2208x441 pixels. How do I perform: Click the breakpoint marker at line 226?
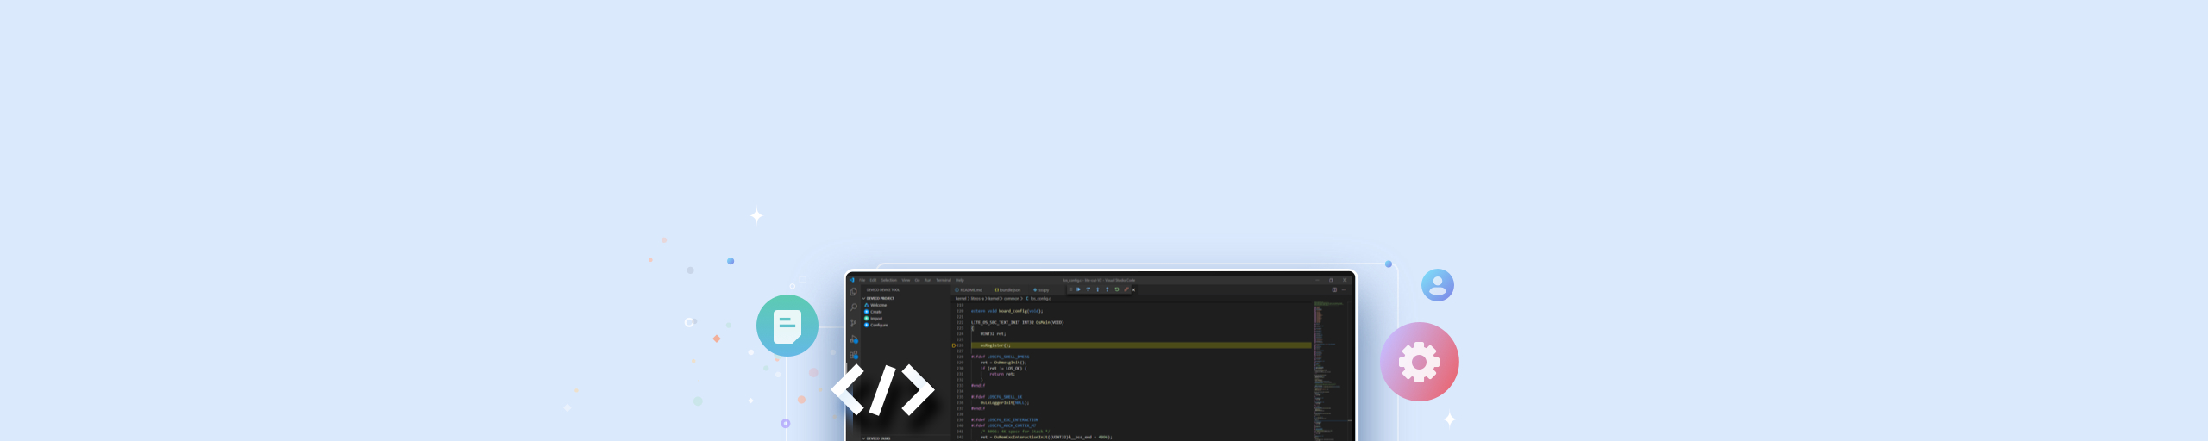pyautogui.click(x=954, y=345)
